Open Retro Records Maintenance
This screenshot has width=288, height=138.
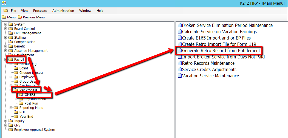[208, 63]
